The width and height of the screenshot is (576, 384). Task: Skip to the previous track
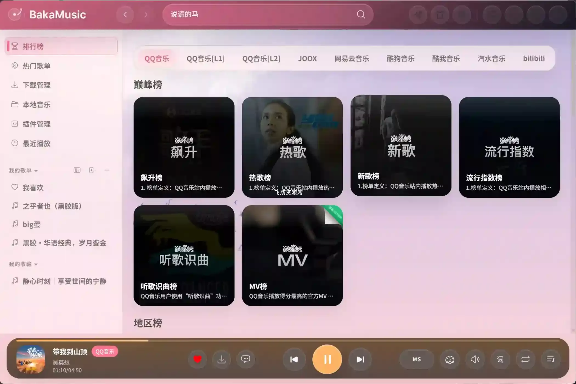pyautogui.click(x=294, y=359)
